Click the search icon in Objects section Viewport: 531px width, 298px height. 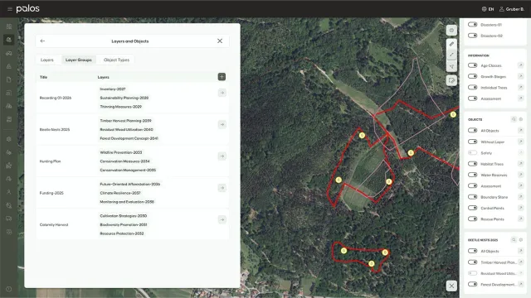[x=514, y=119]
